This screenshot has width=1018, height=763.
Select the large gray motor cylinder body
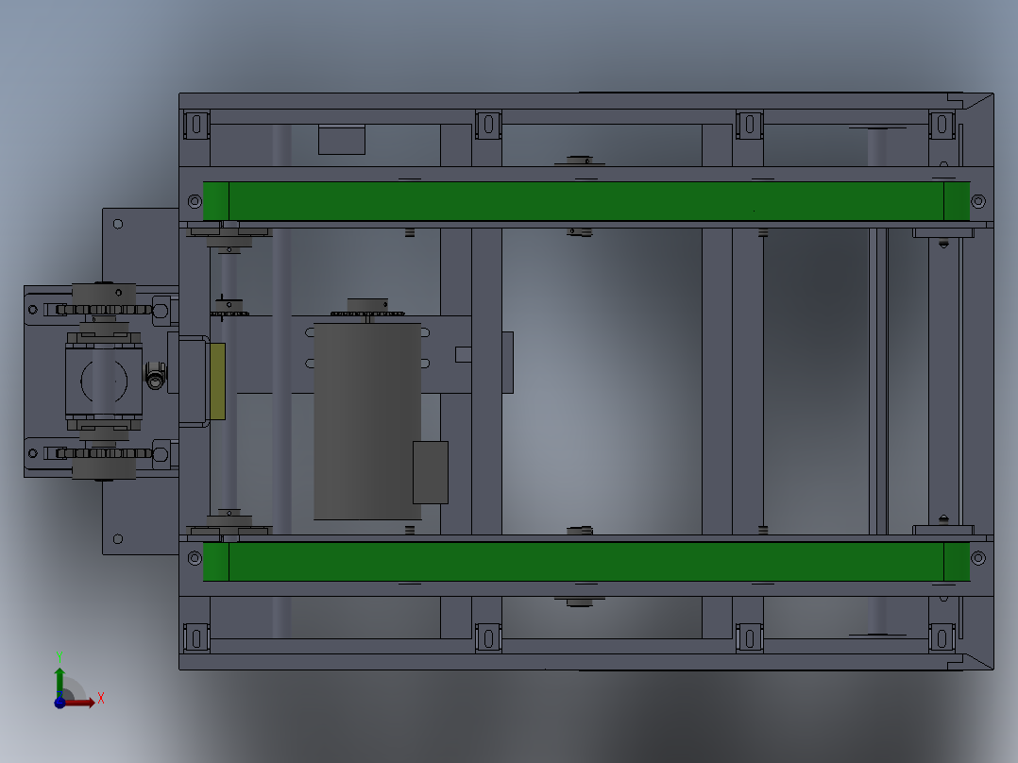pyautogui.click(x=367, y=421)
